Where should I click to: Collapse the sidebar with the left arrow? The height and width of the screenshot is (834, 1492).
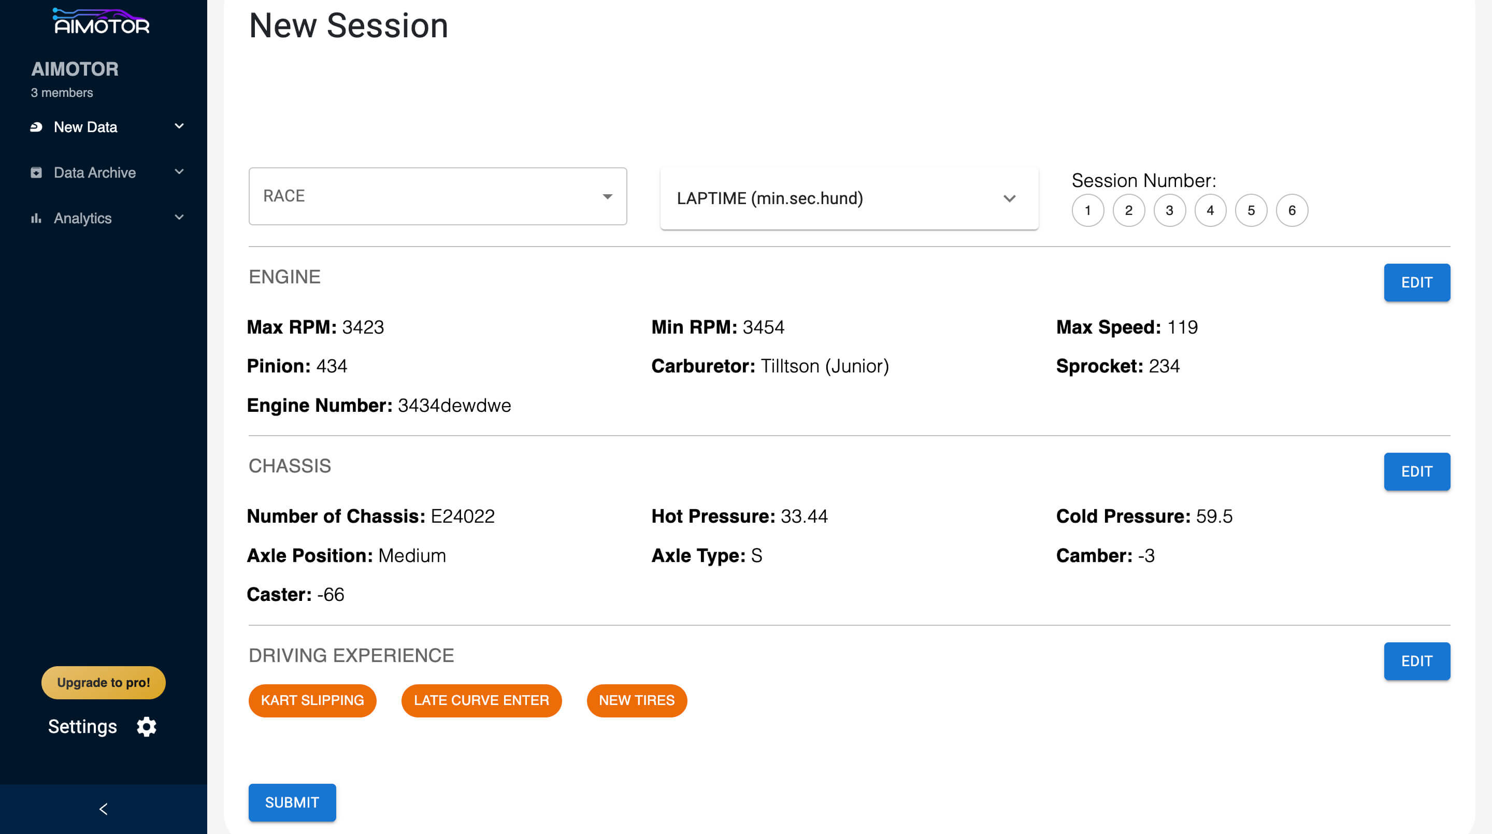pos(103,809)
